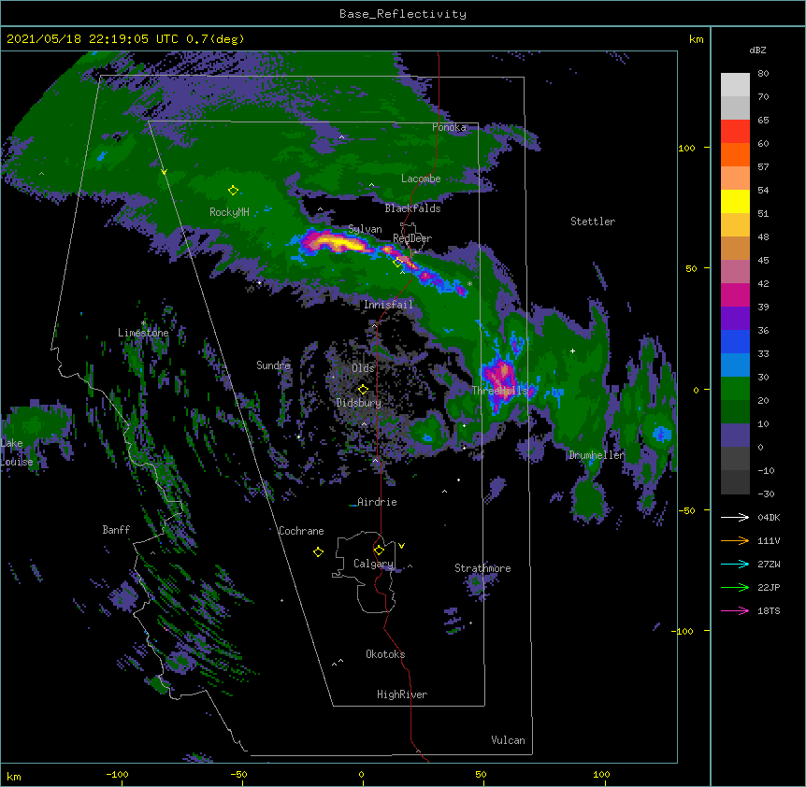Click the Stettler label on map
Screen dimensions: 806x787
(x=593, y=222)
